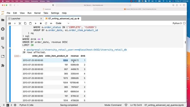Click inside the SQL code cell editor

click(x=102, y=36)
